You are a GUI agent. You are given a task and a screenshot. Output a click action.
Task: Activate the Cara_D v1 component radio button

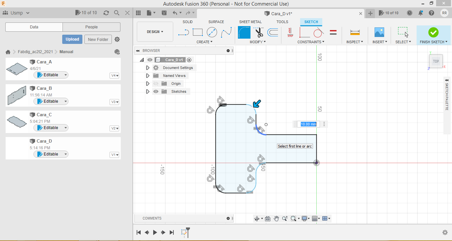click(189, 60)
